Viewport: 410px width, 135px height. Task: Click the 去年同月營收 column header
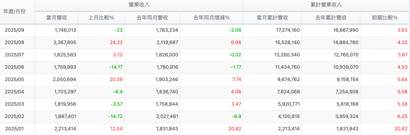pos(152,18)
